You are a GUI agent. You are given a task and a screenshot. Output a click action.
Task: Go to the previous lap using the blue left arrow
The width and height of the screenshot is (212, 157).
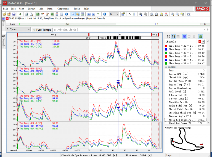[x=89, y=14]
